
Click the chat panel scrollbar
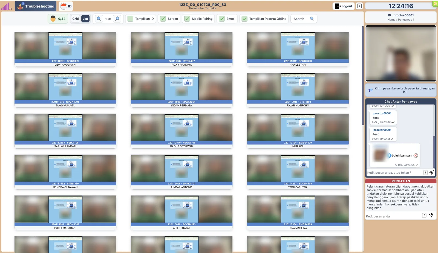pos(434,152)
